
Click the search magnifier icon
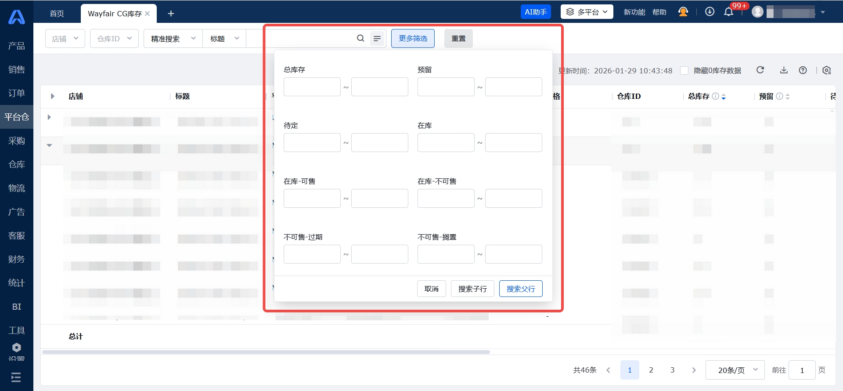[360, 38]
